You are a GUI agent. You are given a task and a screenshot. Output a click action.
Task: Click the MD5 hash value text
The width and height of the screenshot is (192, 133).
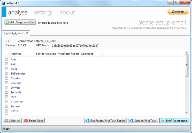[x=75, y=46]
